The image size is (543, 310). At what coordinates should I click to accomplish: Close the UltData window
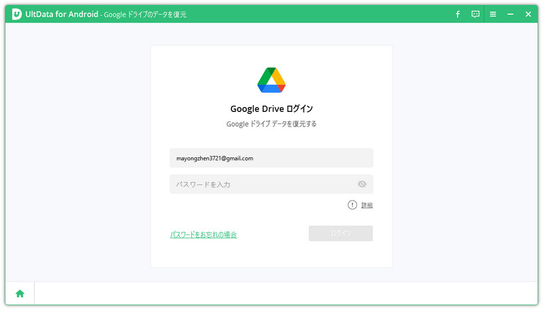pos(528,14)
